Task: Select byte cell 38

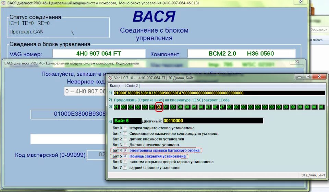Action: [x=138, y=107]
